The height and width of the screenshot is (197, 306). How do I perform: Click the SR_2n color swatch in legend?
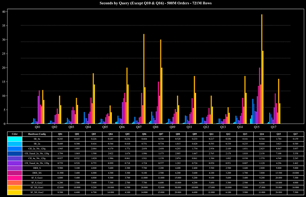click(x=14, y=144)
